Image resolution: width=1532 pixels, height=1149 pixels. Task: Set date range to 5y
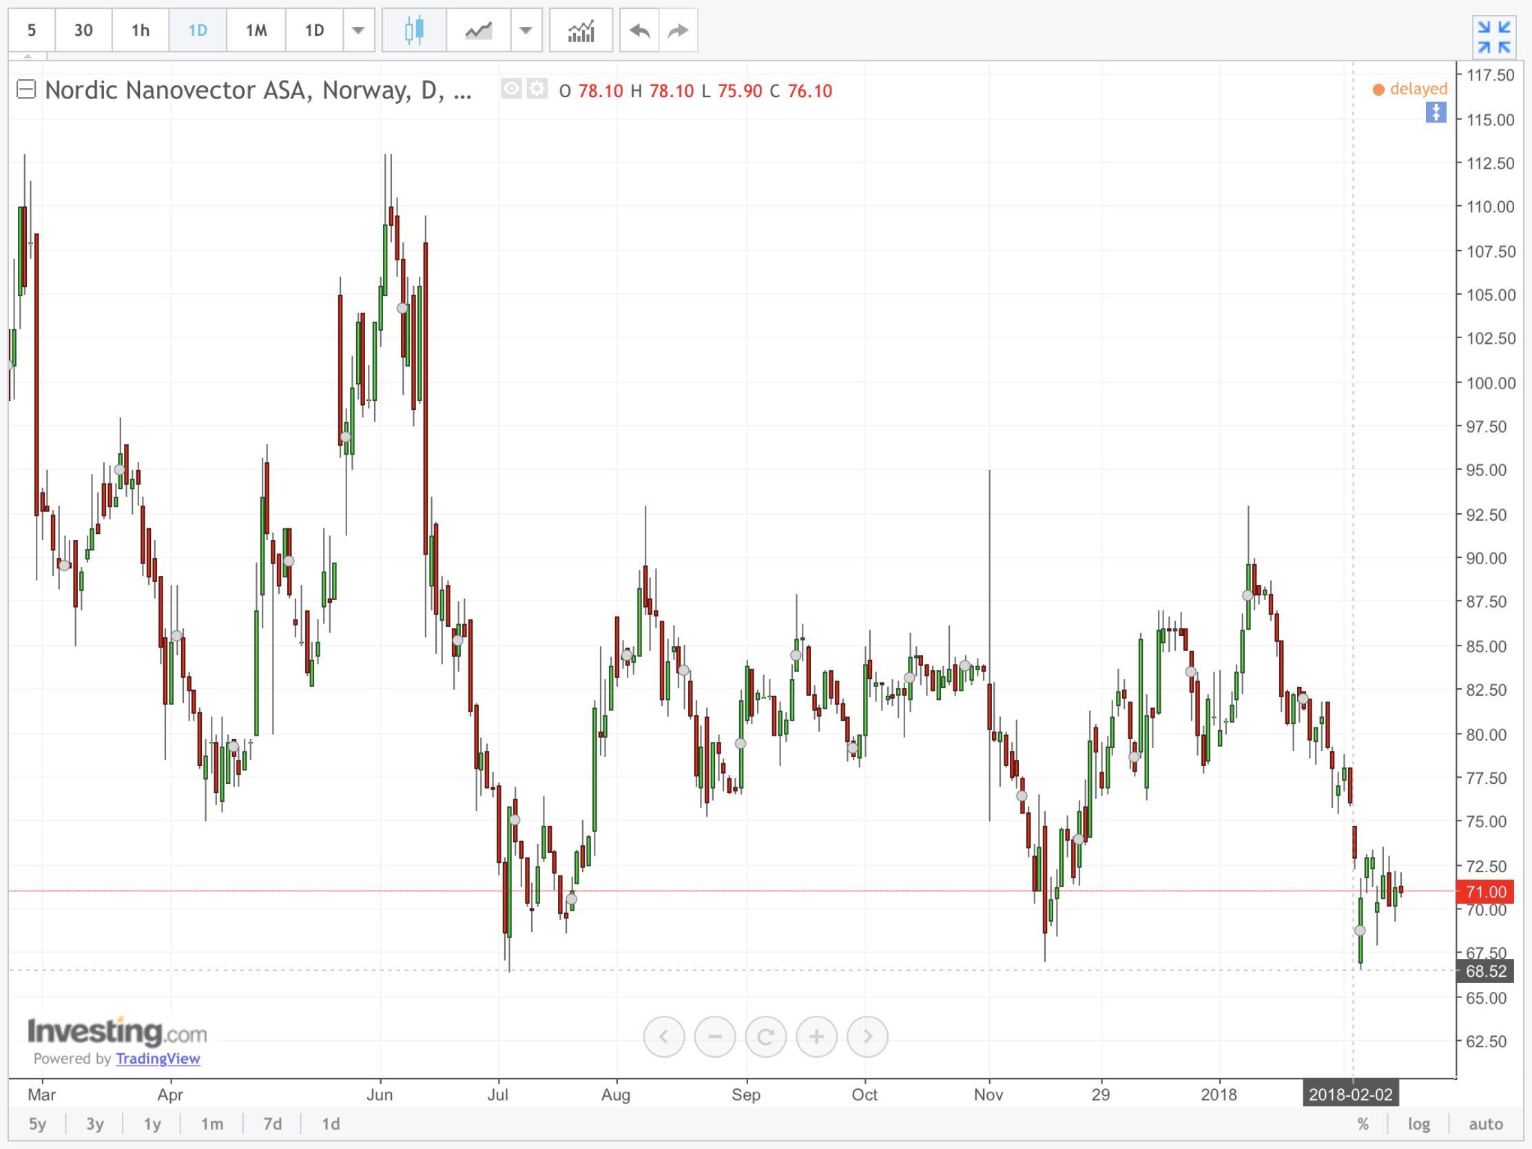[37, 1124]
